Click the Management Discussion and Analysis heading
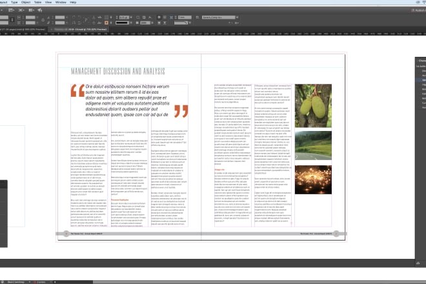 point(118,72)
